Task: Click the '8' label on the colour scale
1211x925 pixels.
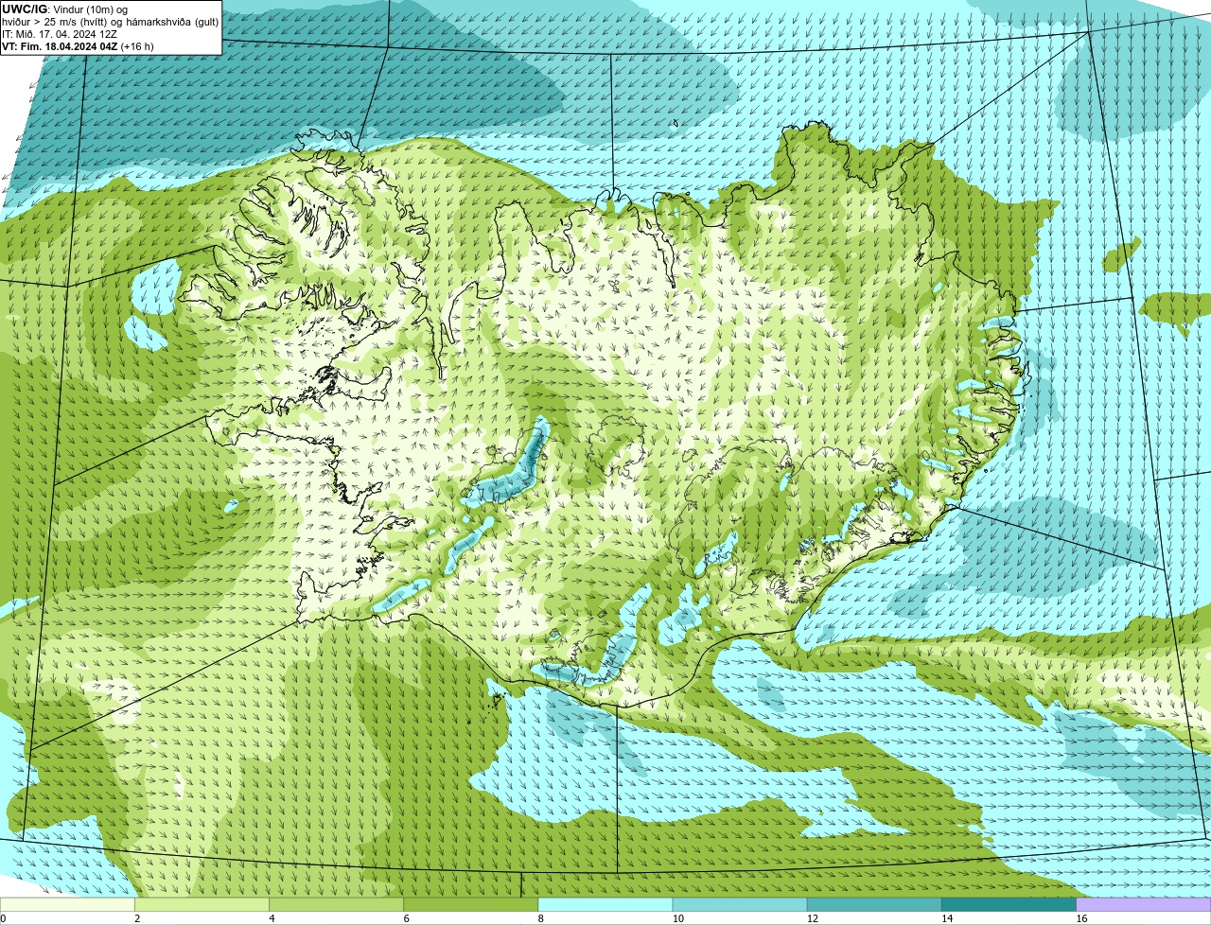Action: point(540,918)
